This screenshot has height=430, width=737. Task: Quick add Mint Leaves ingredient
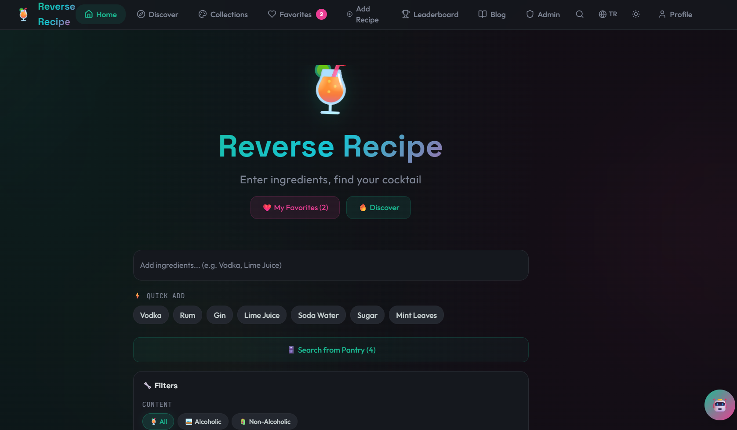416,315
